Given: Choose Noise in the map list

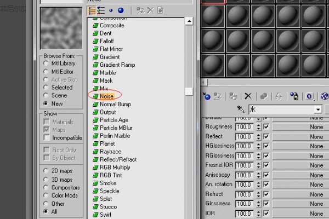Looking at the screenshot, I should [106, 96].
